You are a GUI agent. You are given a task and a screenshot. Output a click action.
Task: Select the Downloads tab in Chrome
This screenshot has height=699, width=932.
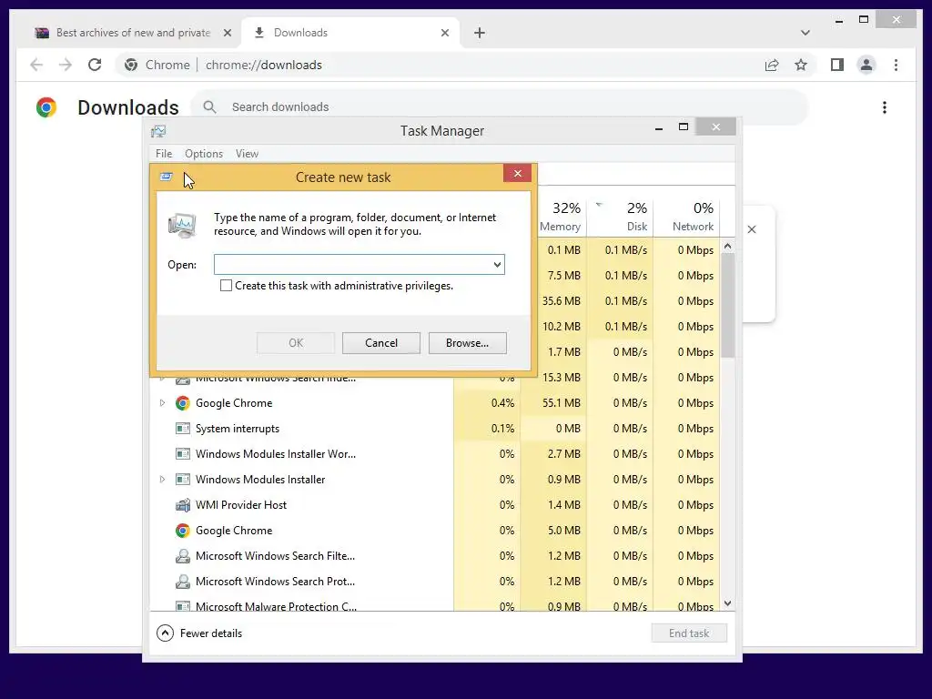(x=349, y=33)
